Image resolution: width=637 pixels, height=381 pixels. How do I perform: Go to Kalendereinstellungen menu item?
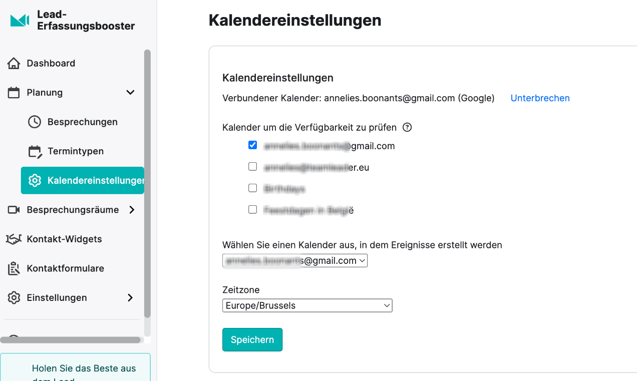[x=83, y=180]
